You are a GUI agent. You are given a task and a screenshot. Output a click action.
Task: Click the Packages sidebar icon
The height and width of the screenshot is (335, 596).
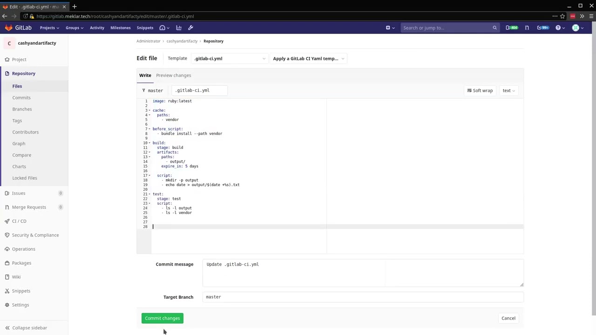click(x=7, y=263)
